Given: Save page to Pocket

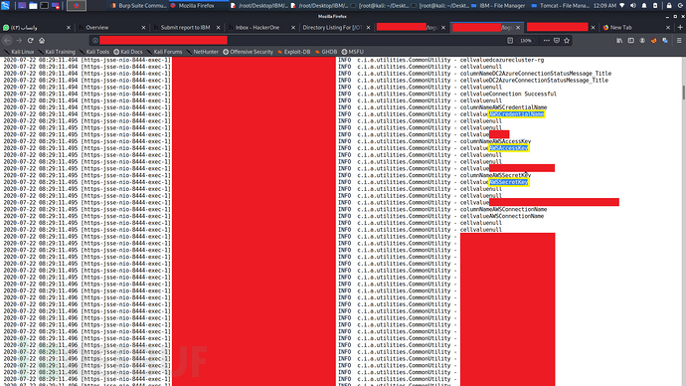Looking at the screenshot, I should pos(557,40).
